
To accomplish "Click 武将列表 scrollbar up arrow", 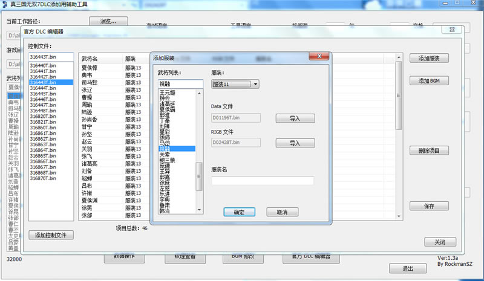I will point(199,92).
